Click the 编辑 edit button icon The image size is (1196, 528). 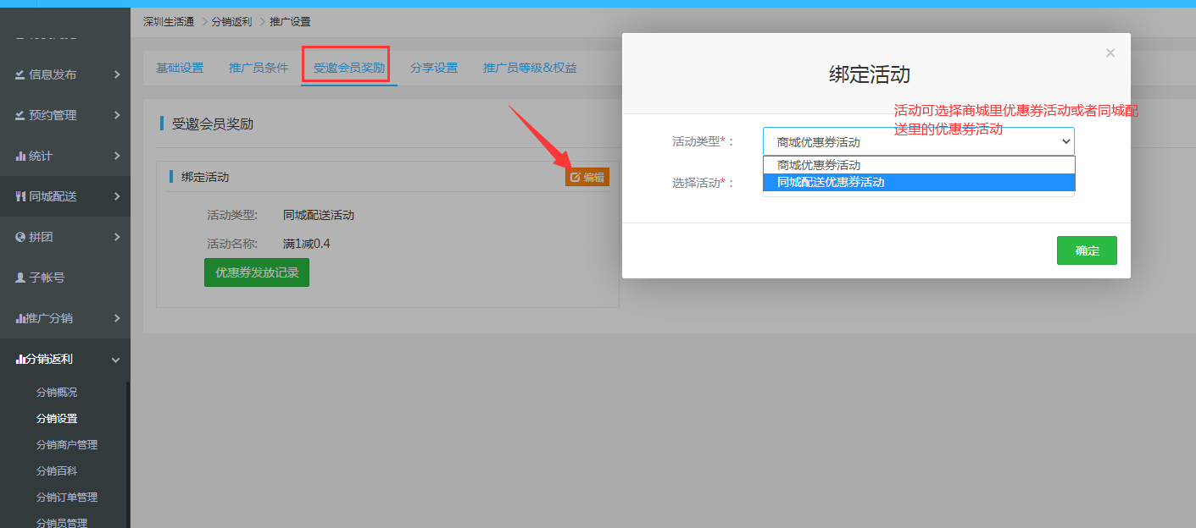click(576, 178)
